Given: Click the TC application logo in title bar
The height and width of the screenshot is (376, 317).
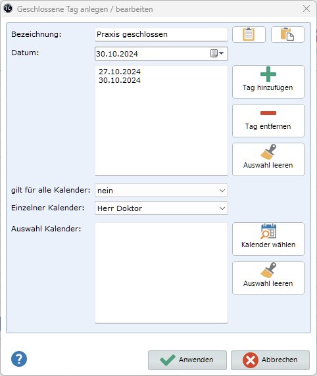Looking at the screenshot, I should point(8,9).
